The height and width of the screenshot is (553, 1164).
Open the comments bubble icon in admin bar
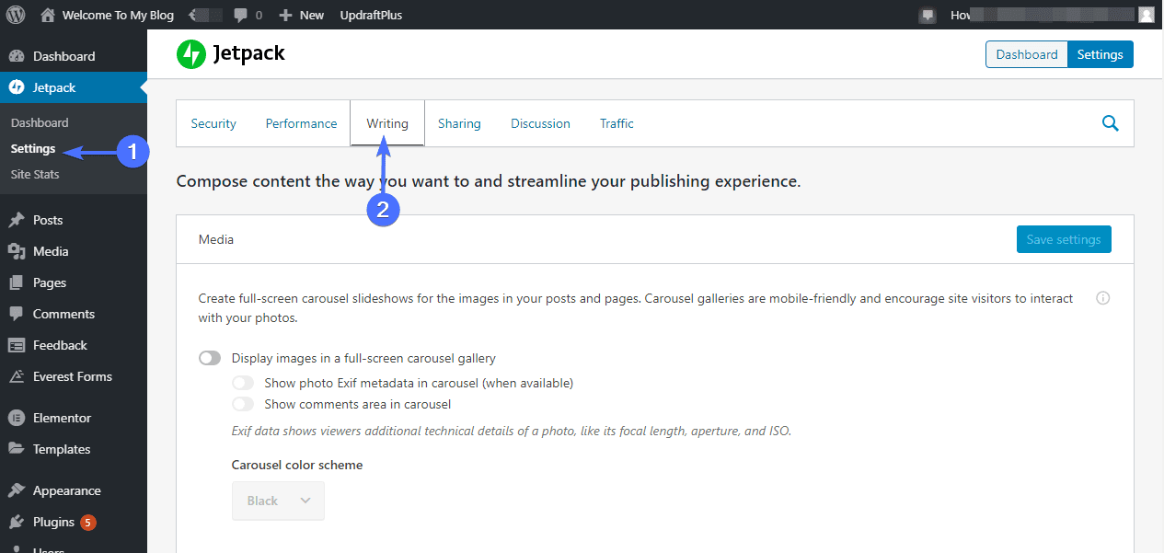[x=241, y=16]
